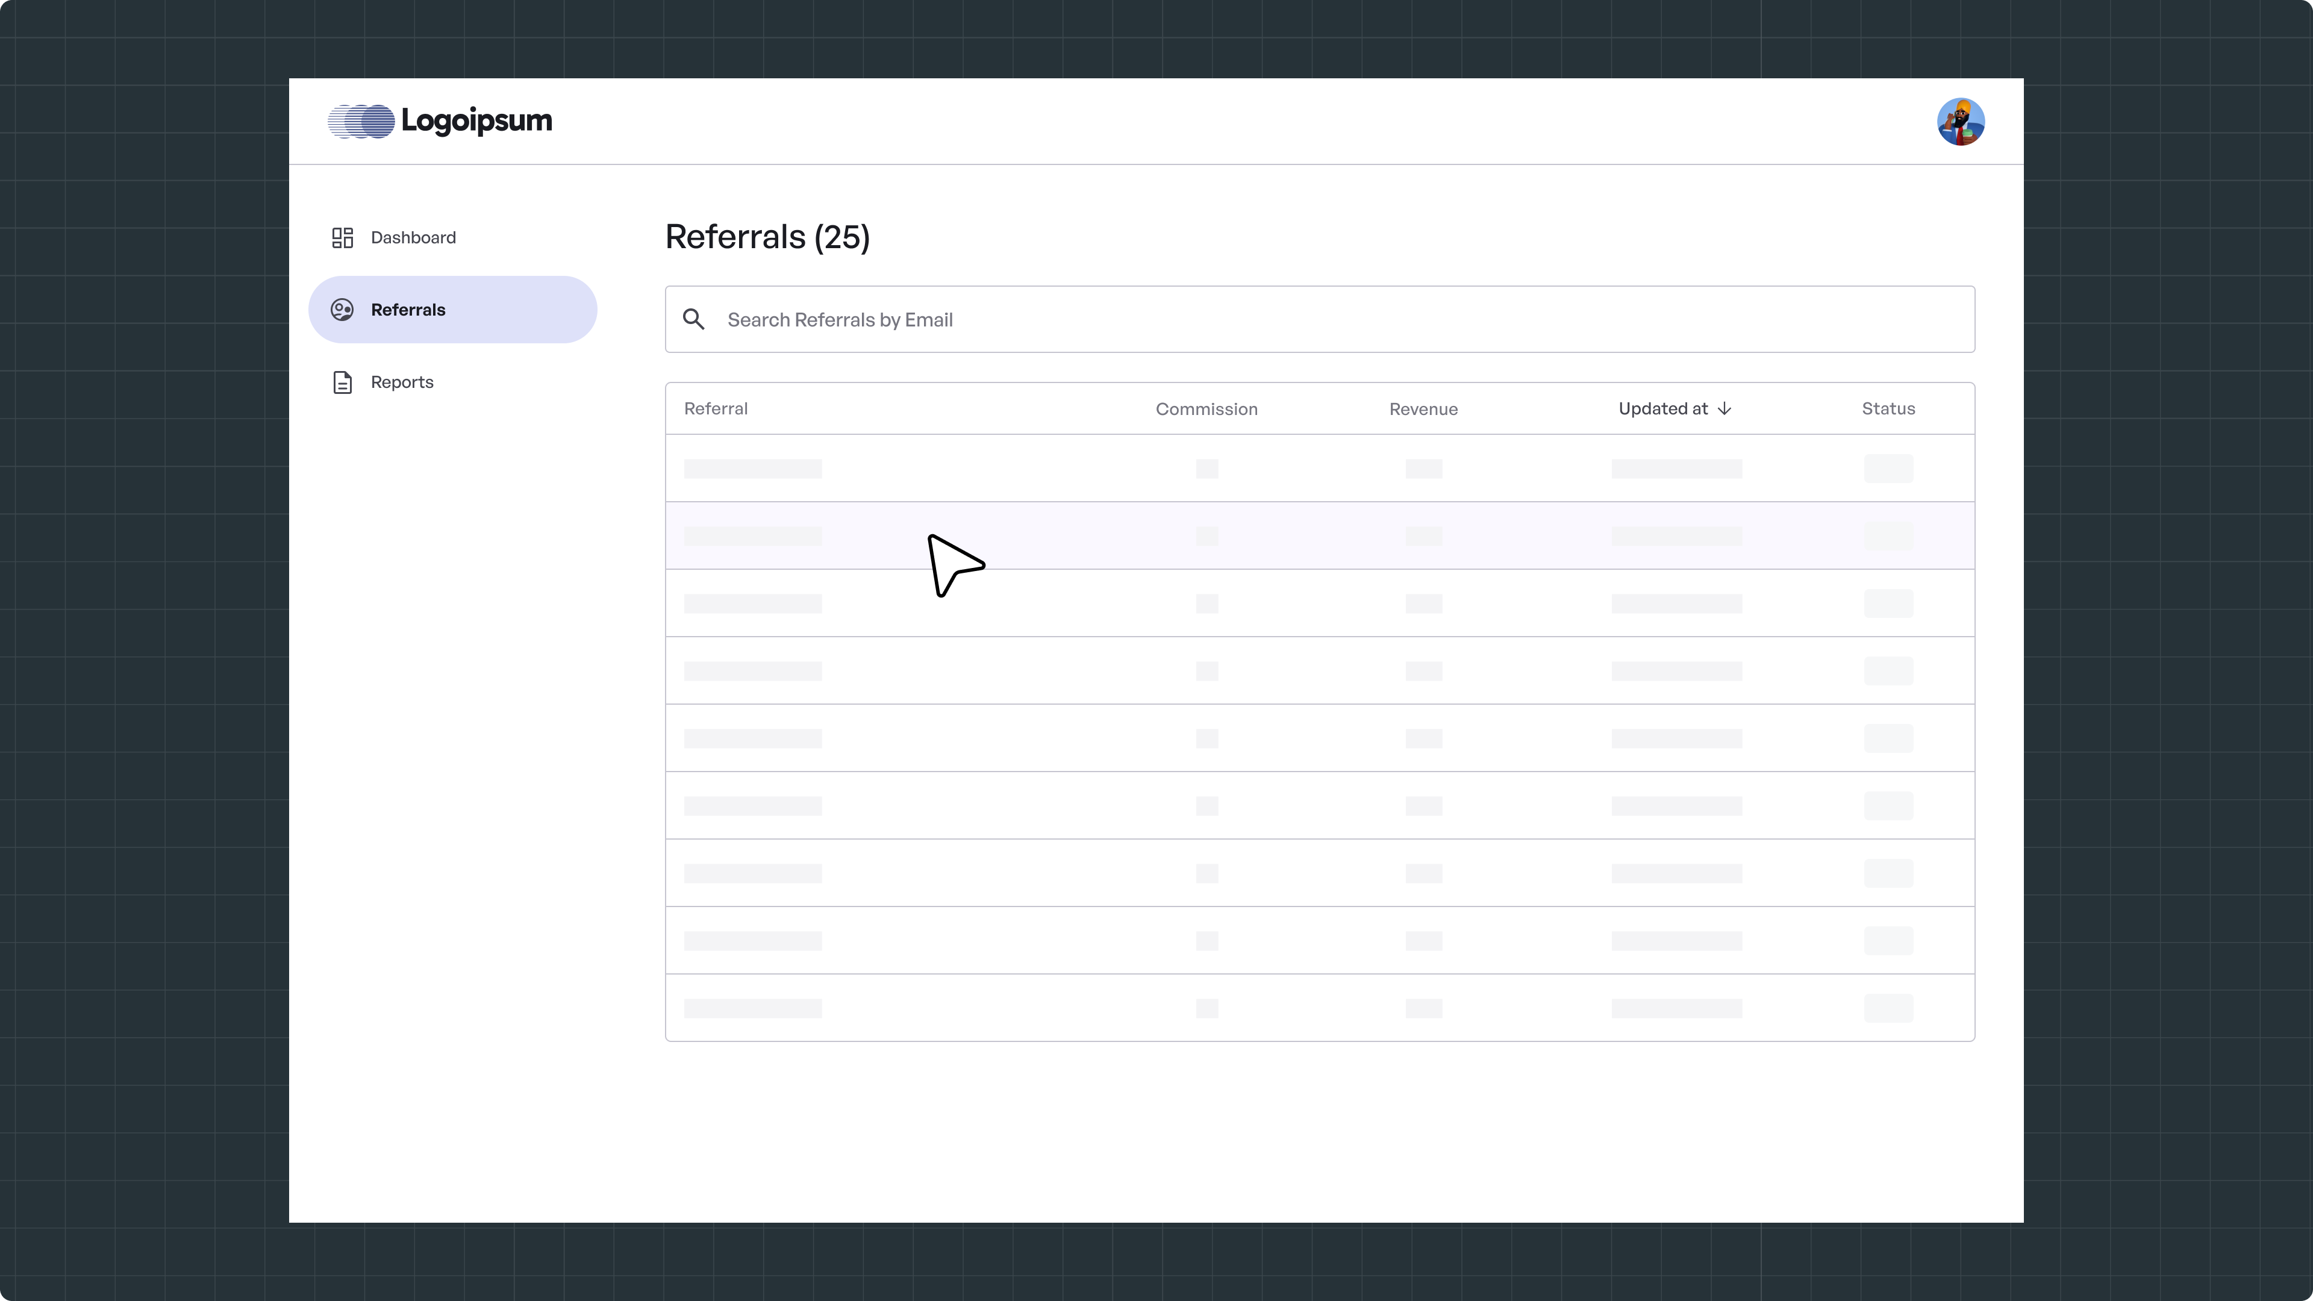
Task: Click the first row's status badge placeholder
Action: [1888, 469]
